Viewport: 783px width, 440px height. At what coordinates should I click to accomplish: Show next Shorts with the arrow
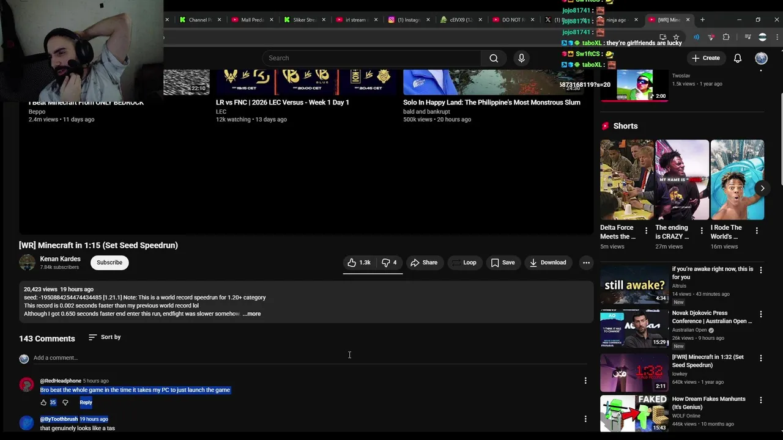pyautogui.click(x=762, y=188)
